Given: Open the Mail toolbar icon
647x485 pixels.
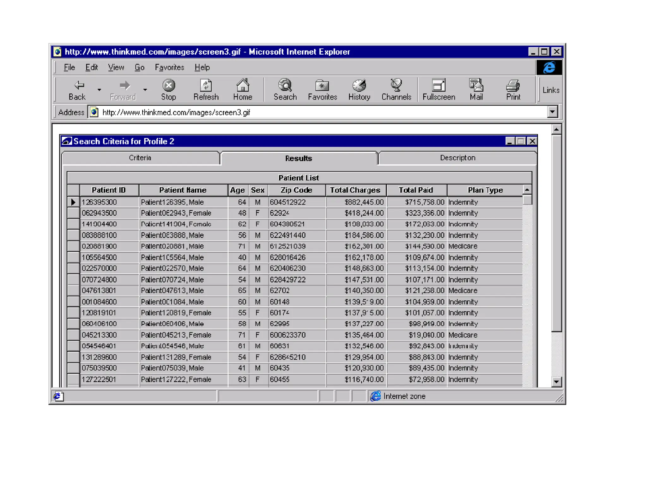Looking at the screenshot, I should click(476, 86).
